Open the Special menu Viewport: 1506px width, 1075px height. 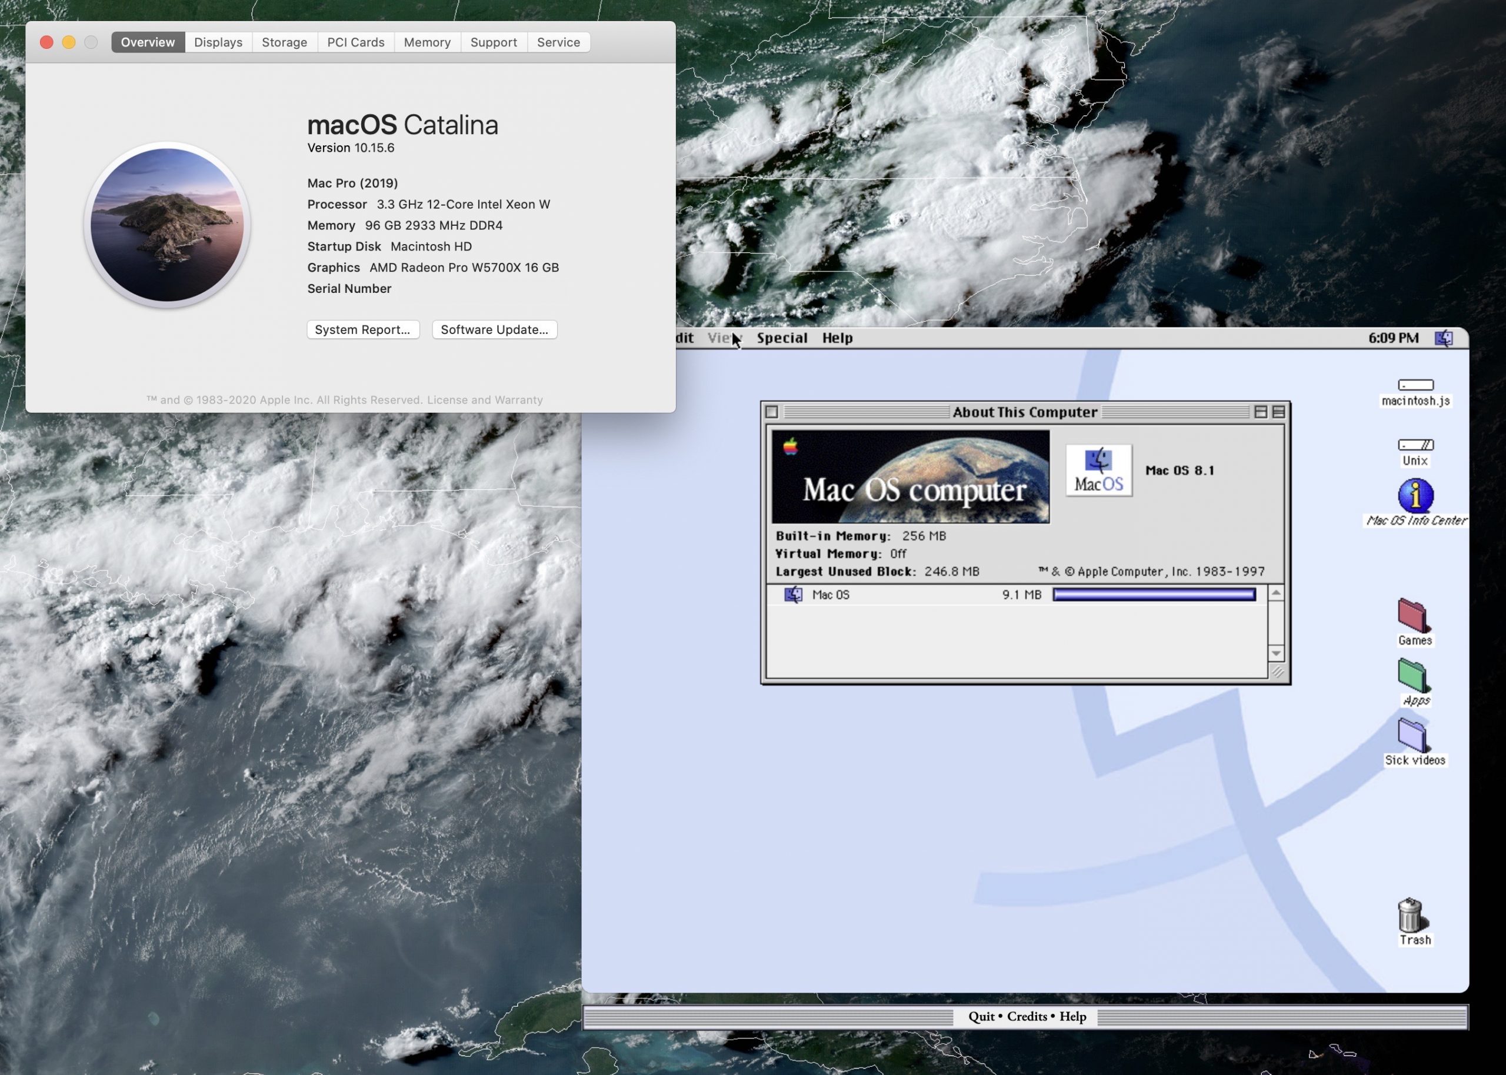coord(782,338)
